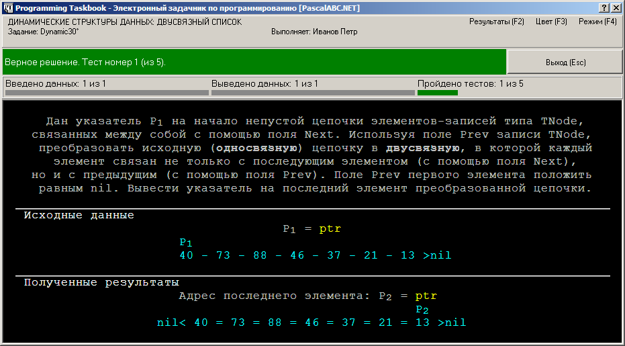The image size is (625, 346).
Task: Exit using the Выход (Esc) button
Action: coord(565,62)
